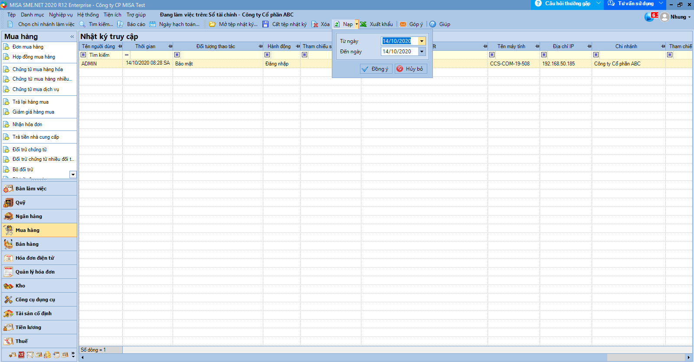Click the Xuất khẩu Excel export icon
The image size is (694, 362).
pyautogui.click(x=363, y=24)
